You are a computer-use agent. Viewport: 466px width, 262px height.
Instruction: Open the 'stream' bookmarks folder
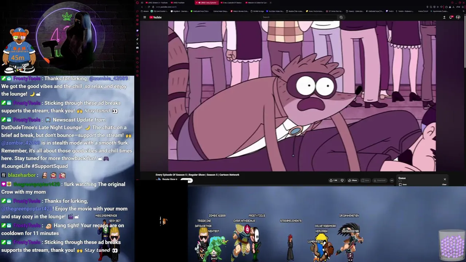145,11
